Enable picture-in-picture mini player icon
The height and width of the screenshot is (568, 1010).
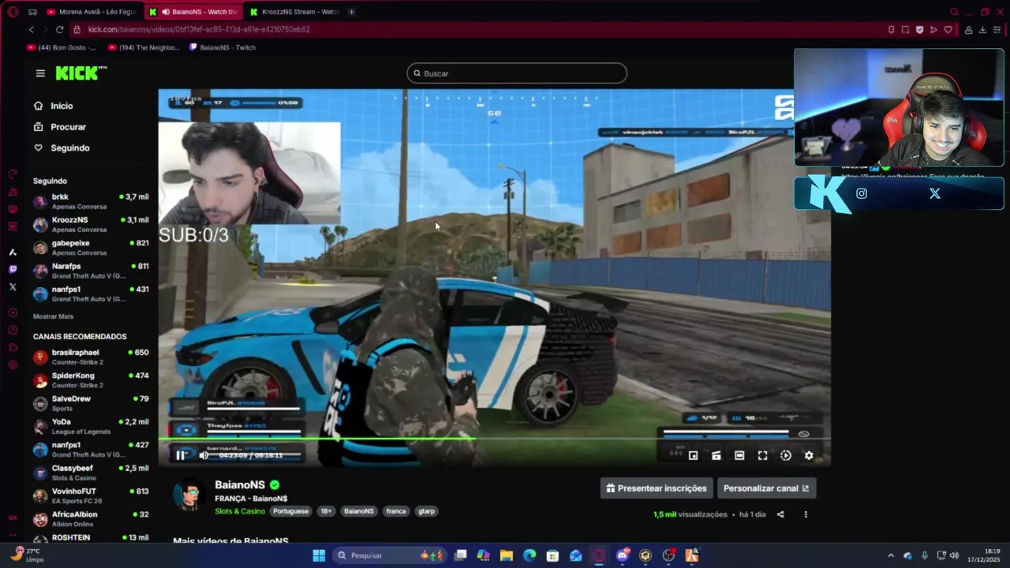693,455
